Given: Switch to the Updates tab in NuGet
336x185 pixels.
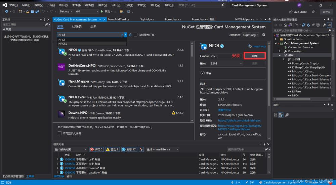Looking at the screenshot, I should point(93,26).
